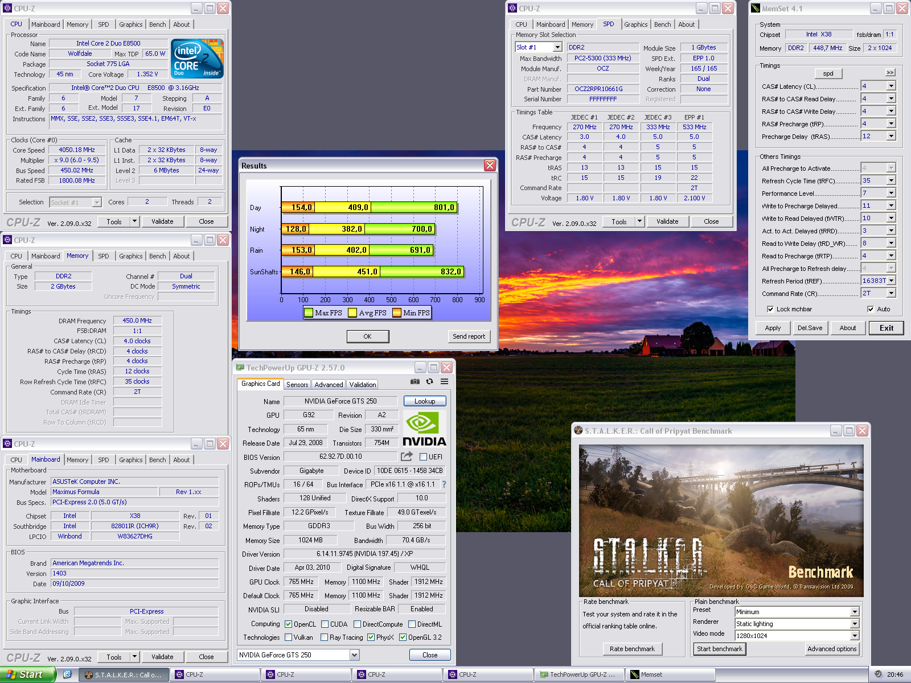
Task: Click the yellow Avg FPS legend swatch
Action: click(x=352, y=312)
